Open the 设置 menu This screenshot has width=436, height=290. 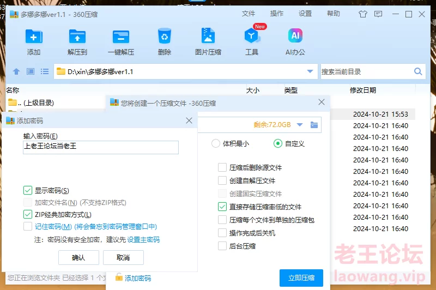pyautogui.click(x=305, y=14)
